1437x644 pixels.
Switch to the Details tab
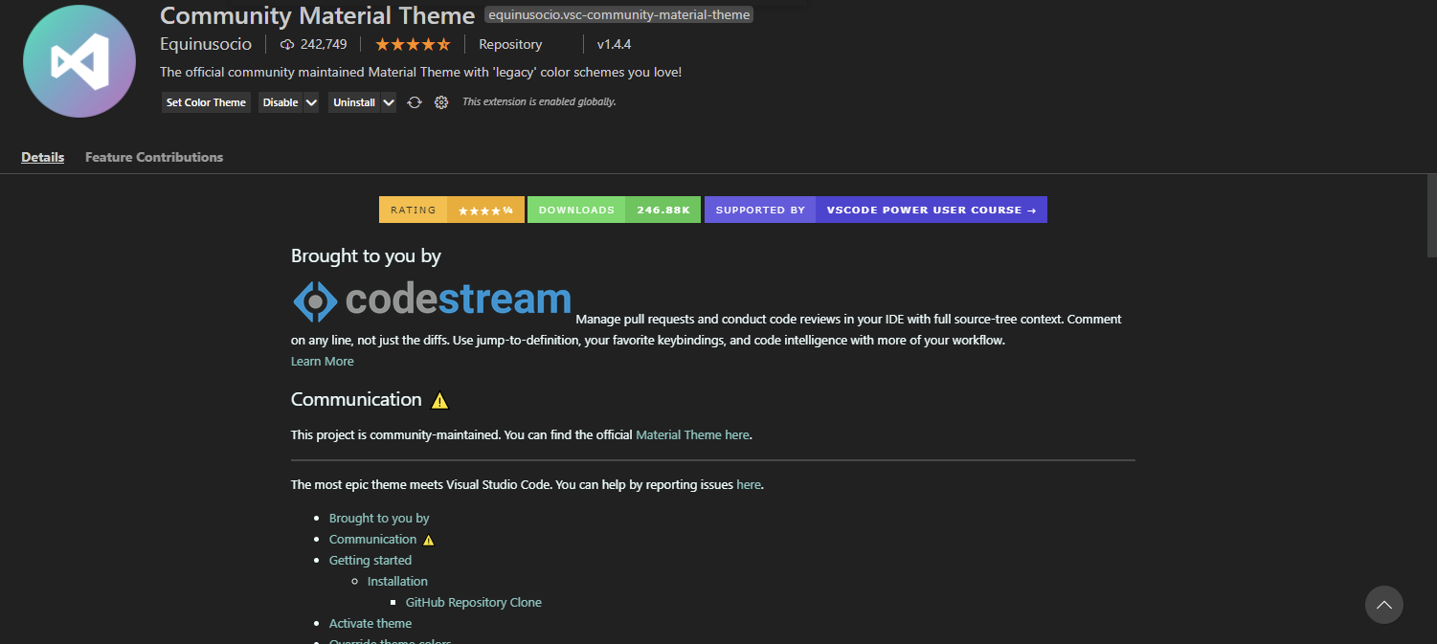click(43, 157)
